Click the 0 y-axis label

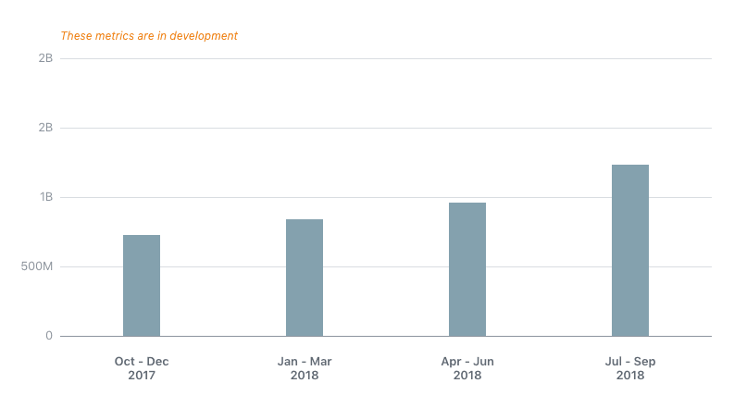[49, 336]
